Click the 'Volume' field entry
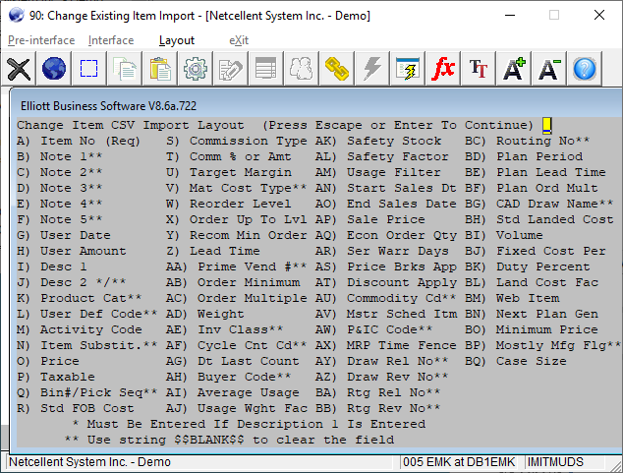623x473 pixels. coord(504,235)
